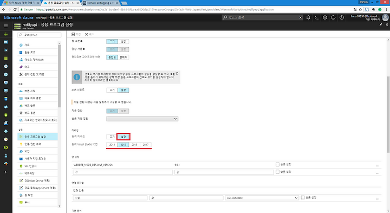Open notifications bell in Azure header
The width and height of the screenshot is (390, 213).
pyautogui.click(x=308, y=17)
